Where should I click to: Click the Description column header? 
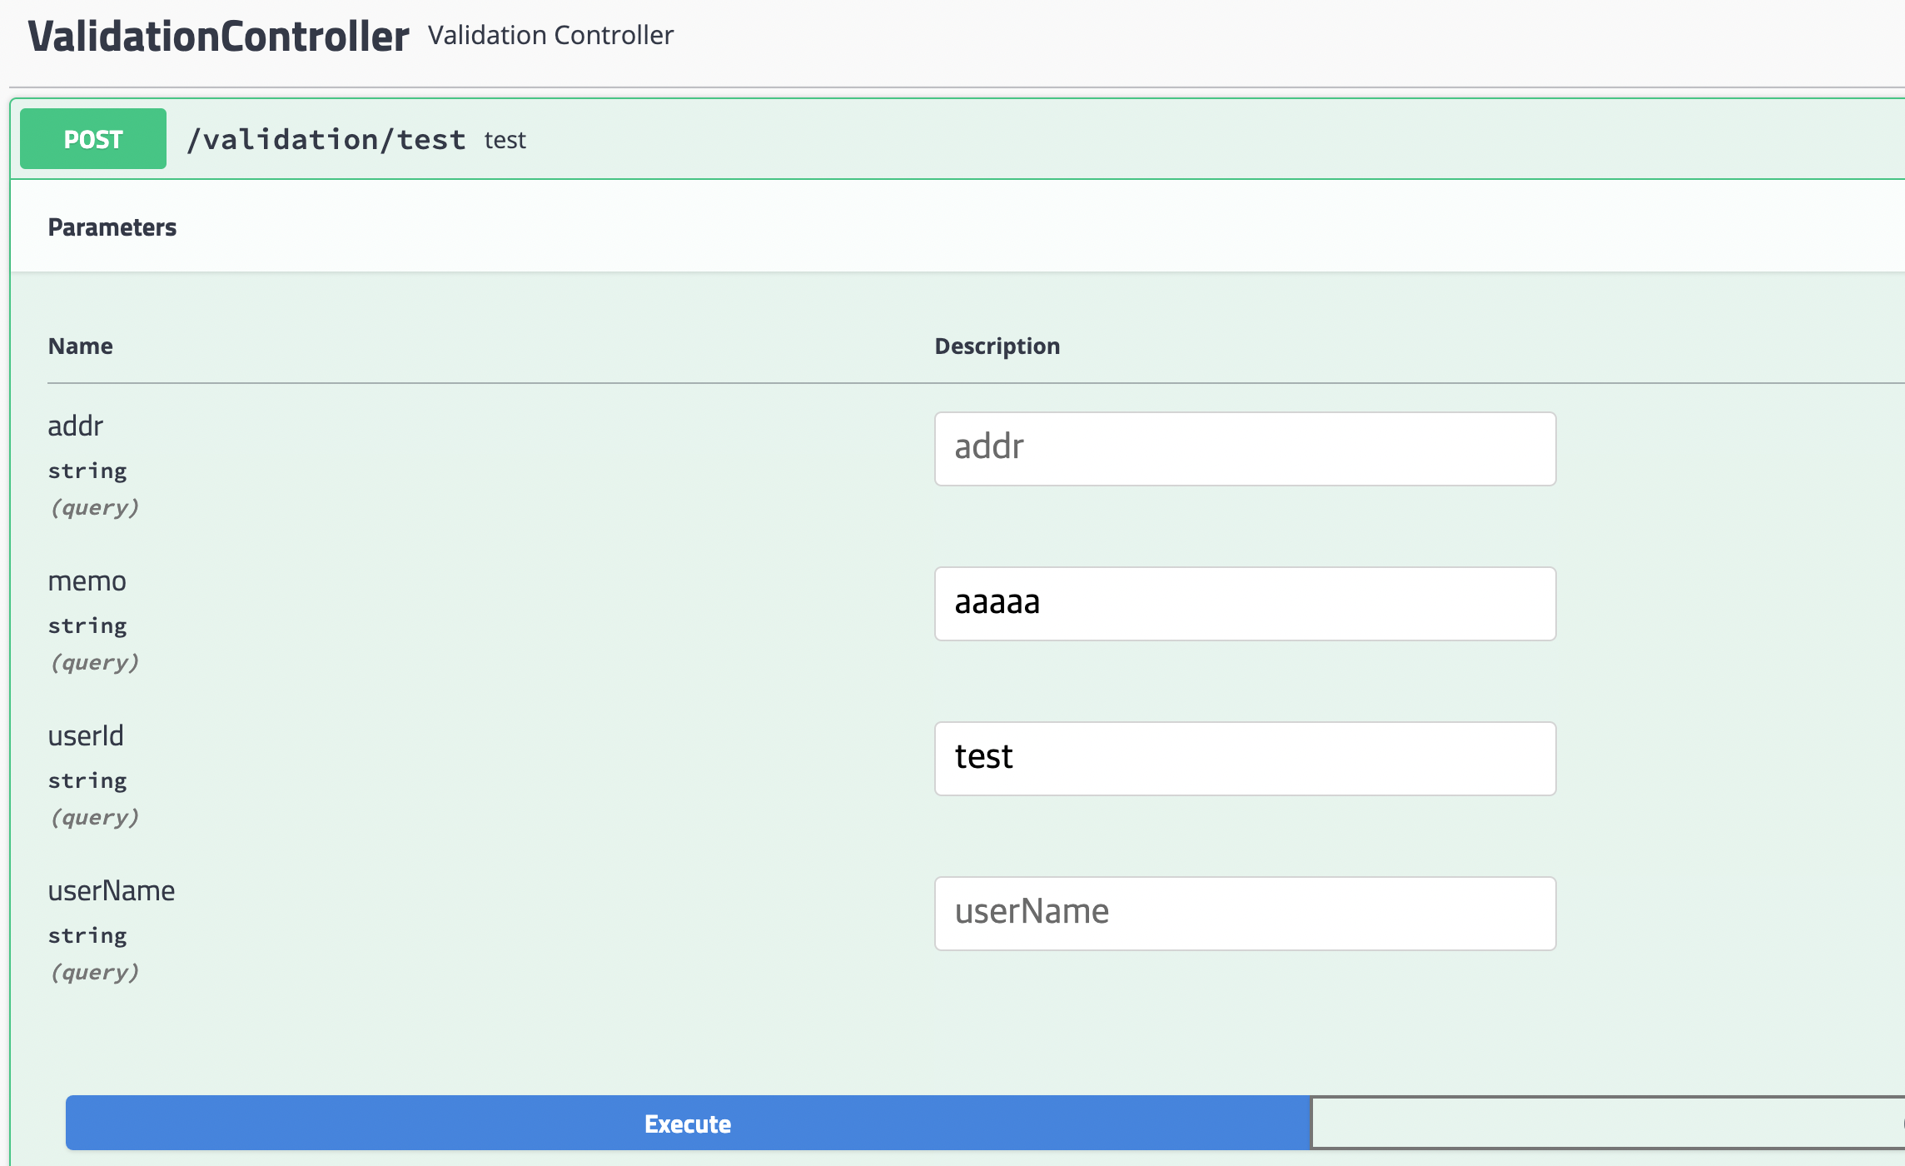tap(997, 346)
